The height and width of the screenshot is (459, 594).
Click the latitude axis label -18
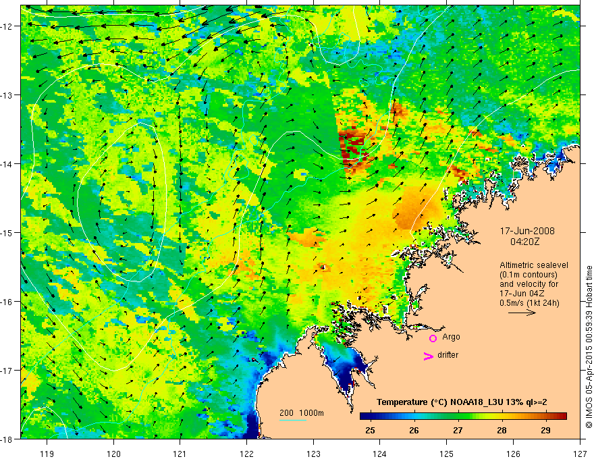click(7, 439)
